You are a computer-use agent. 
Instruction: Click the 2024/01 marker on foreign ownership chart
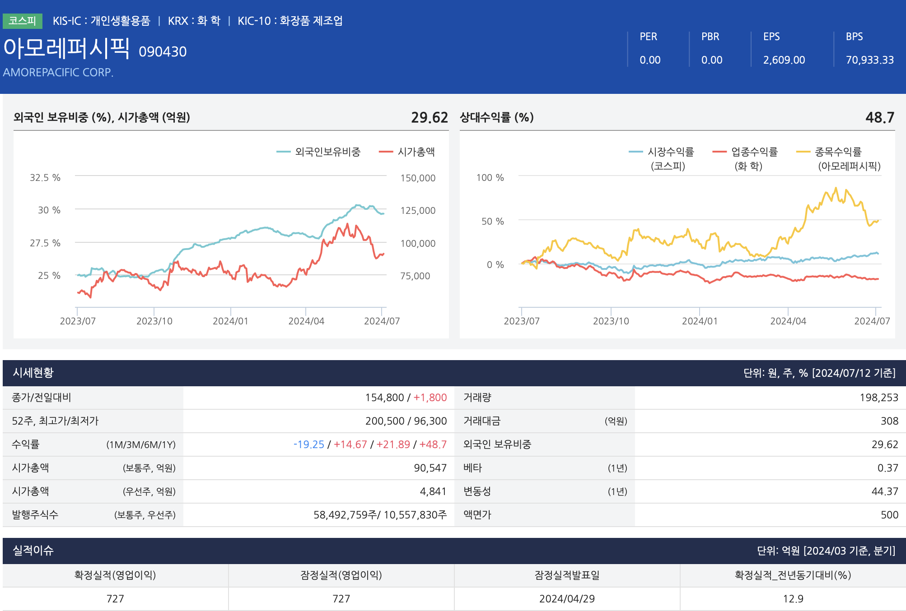click(230, 321)
